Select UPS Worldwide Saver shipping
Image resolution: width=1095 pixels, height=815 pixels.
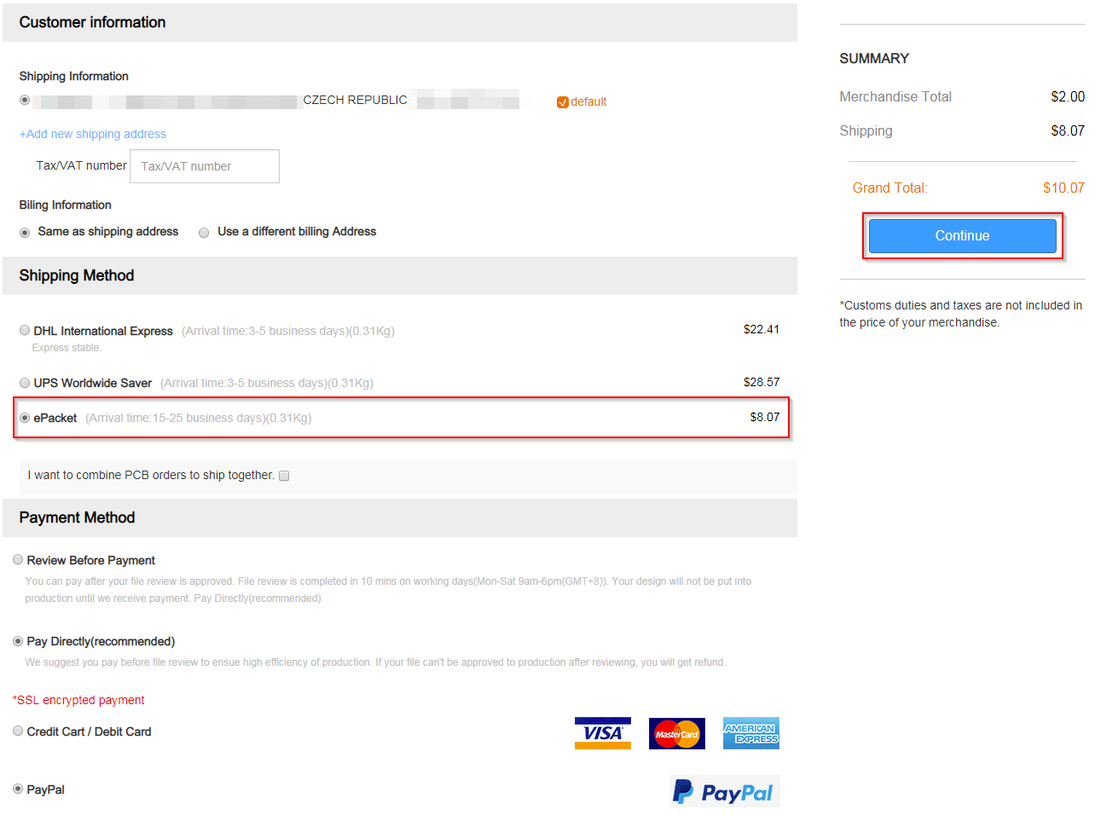click(x=25, y=383)
